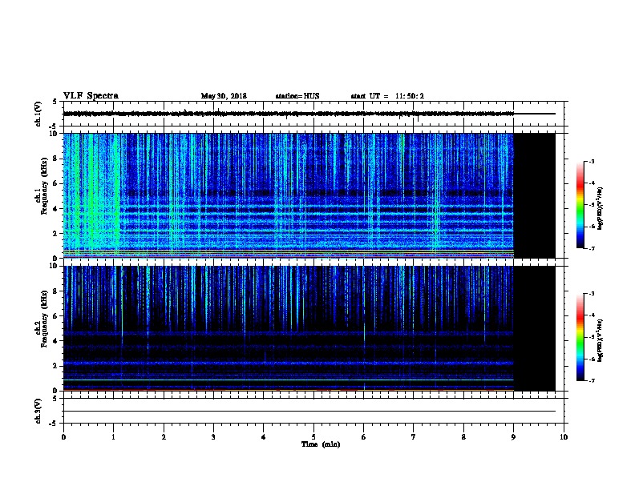Image resolution: width=635 pixels, height=490 pixels.
Task: Pick the ch.1 spectrogram color bar
Action: click(x=580, y=205)
